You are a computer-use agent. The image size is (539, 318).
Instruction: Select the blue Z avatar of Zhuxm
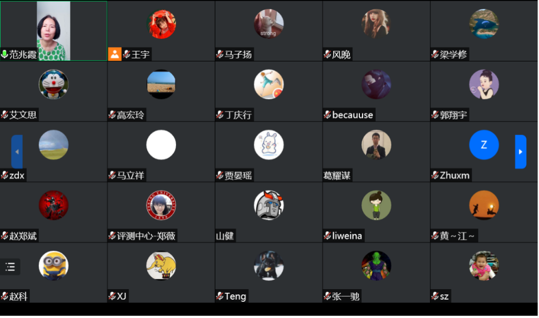coord(484,145)
